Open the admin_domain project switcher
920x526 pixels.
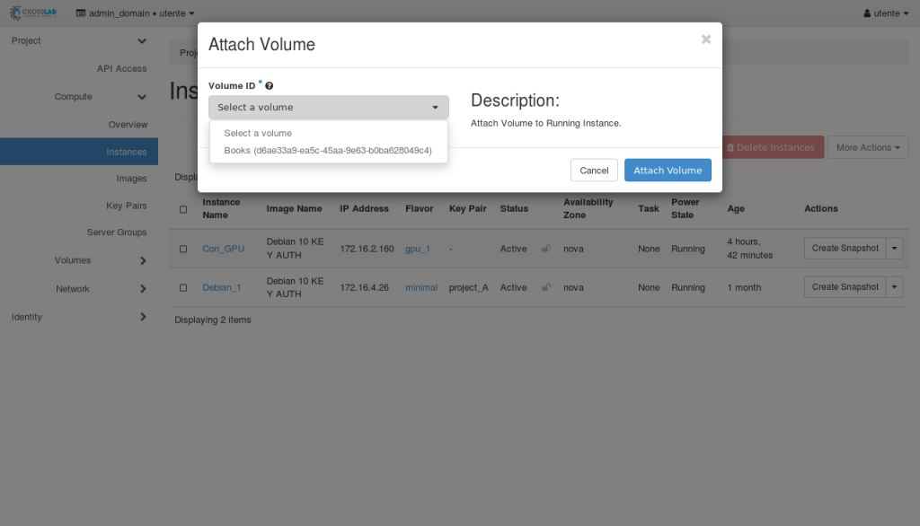135,13
